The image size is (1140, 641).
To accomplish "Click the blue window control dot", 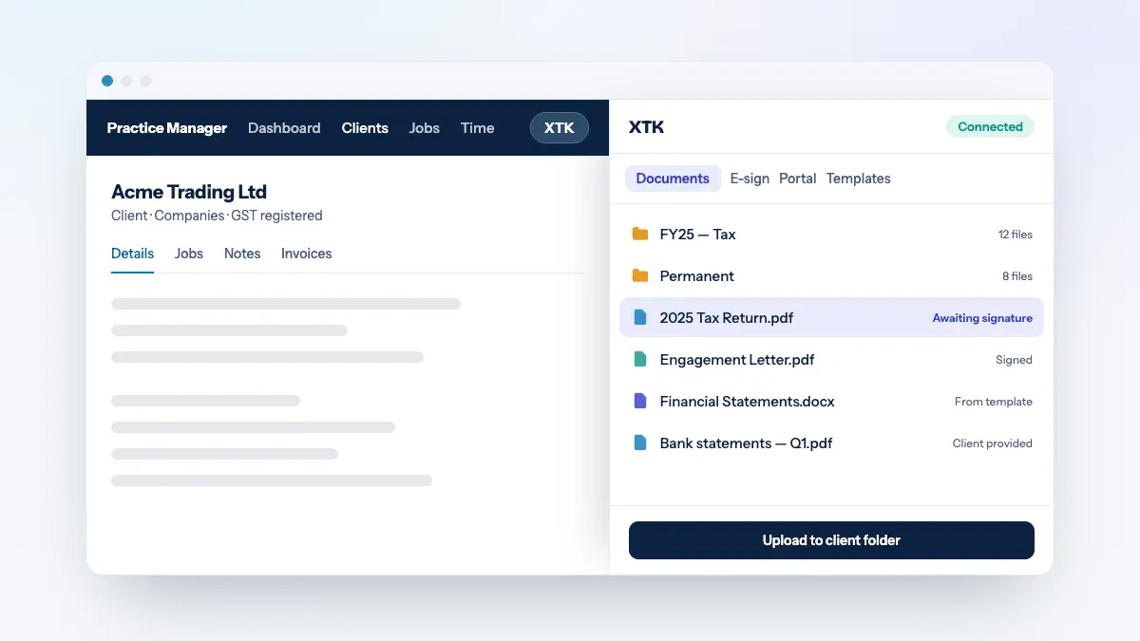I will (107, 81).
